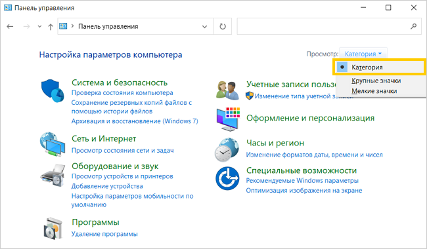Open the Ease of Access icon
This screenshot has height=249, width=427.
click(227, 178)
